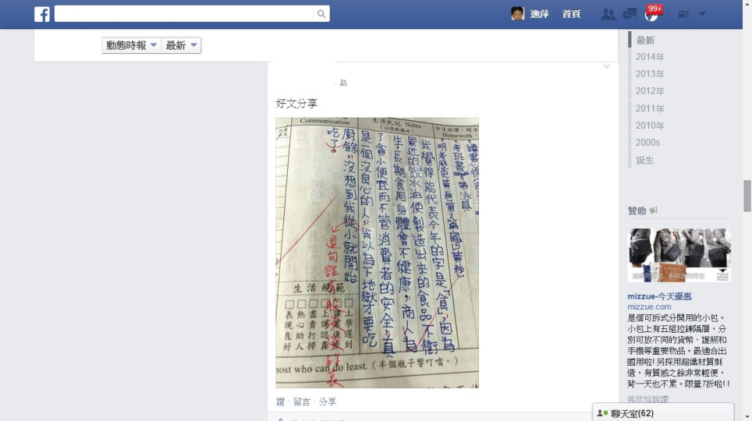Open the 聊天室(62) chat bar

pos(663,413)
